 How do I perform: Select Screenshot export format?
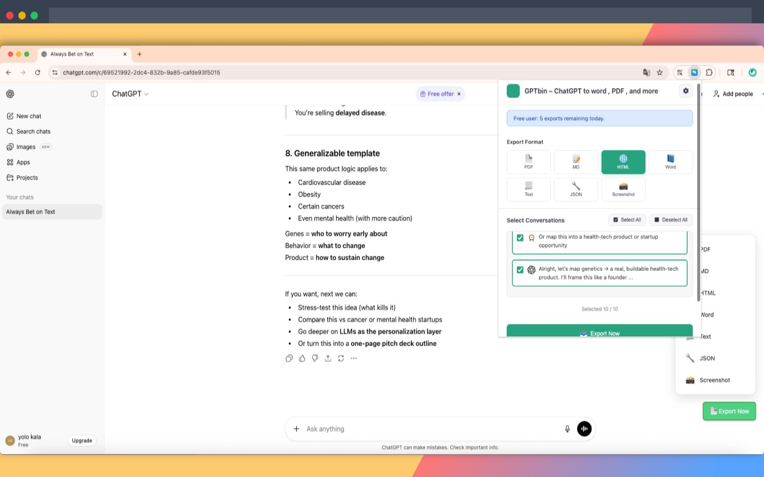[x=623, y=189]
